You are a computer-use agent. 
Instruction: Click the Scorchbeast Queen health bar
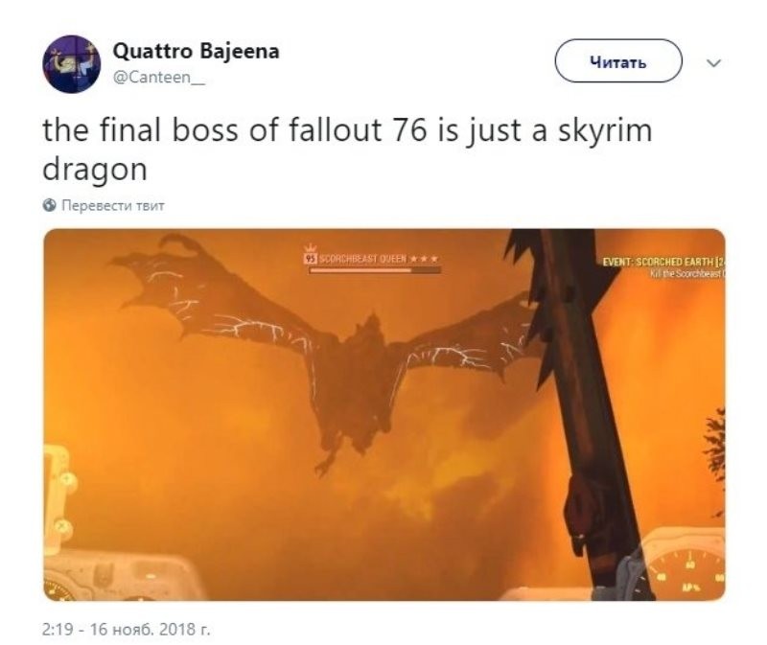(x=375, y=270)
